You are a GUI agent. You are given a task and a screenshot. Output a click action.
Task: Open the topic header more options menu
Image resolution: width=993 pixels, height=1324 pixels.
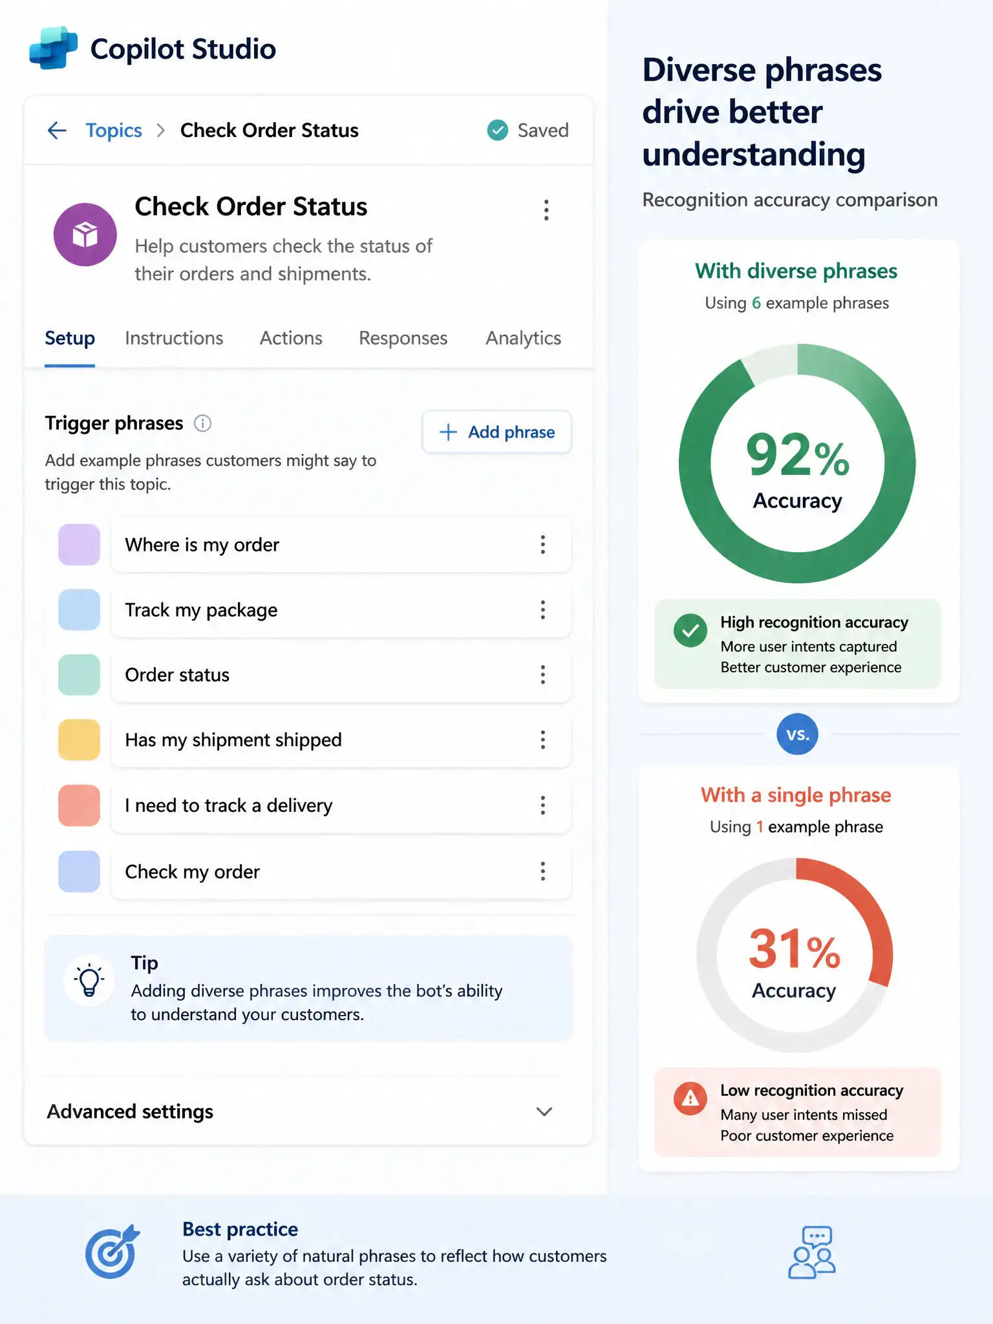tap(546, 210)
